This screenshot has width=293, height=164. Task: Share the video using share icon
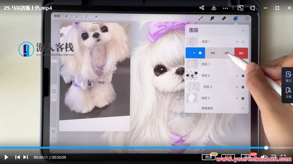coord(202,8)
